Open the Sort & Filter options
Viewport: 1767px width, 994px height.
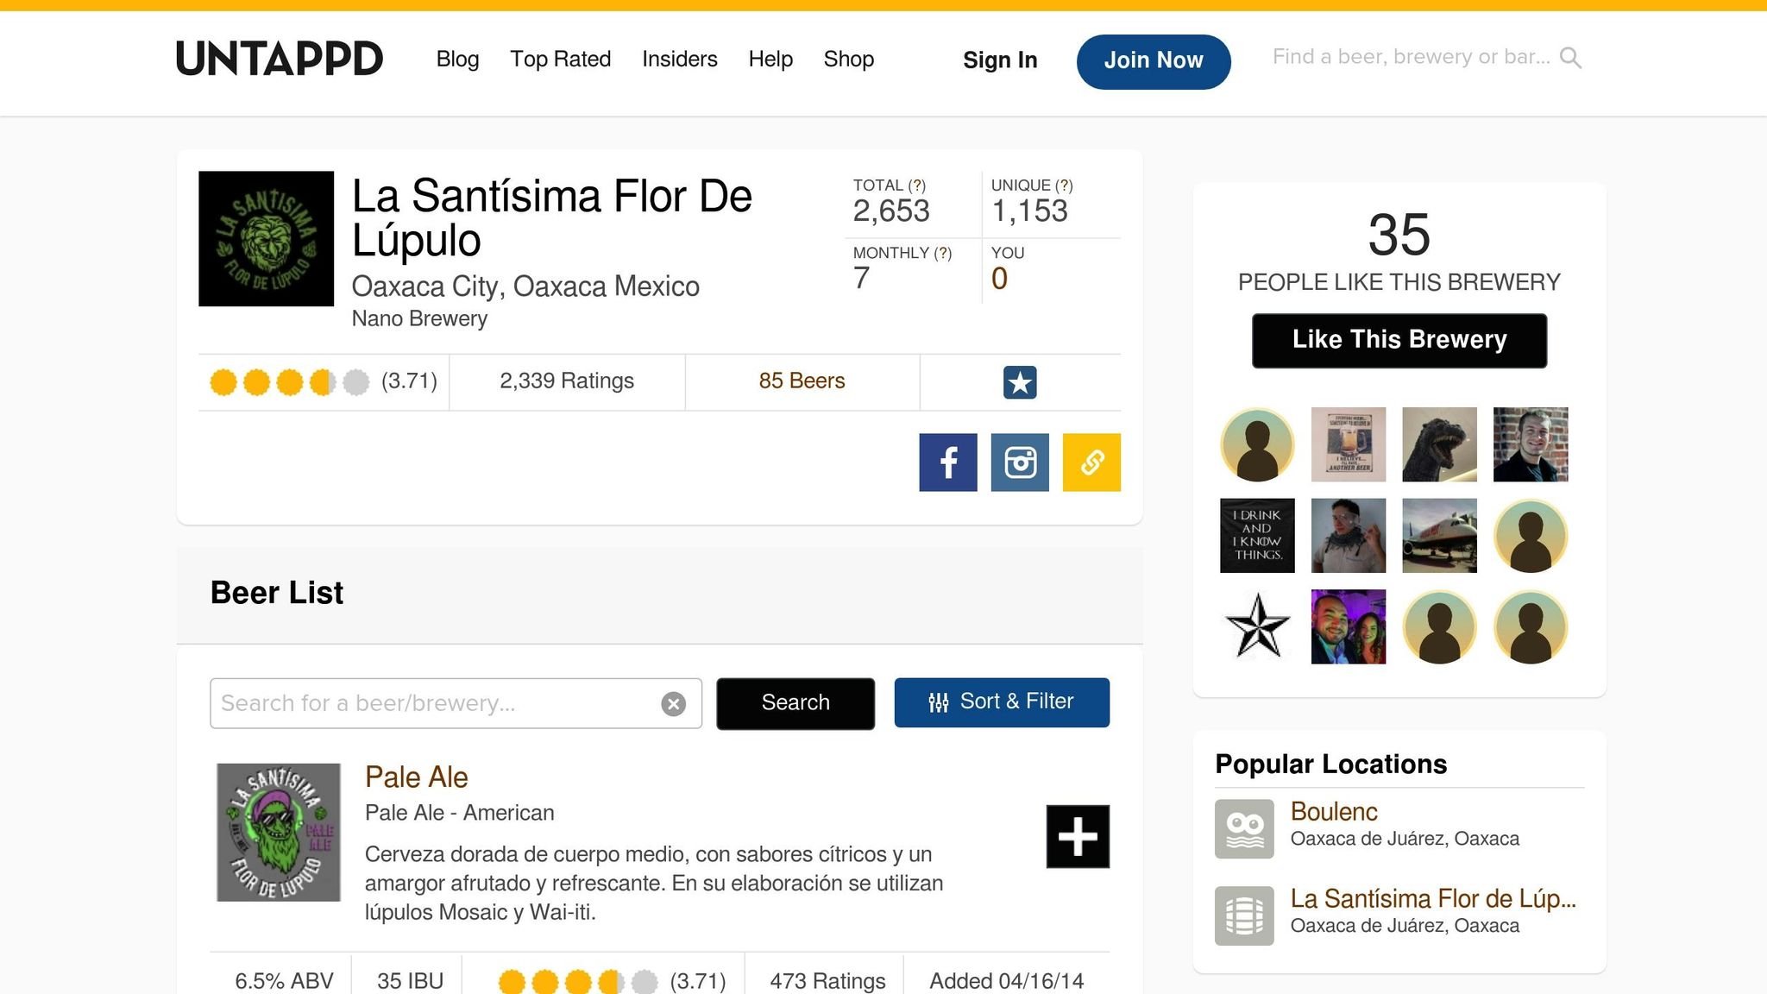[x=1002, y=702]
